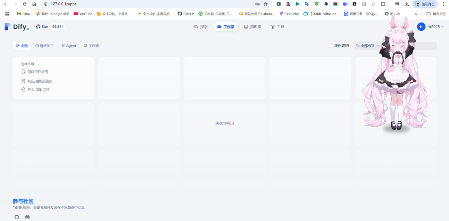Click the browser home icon
Viewport: 449px width, 221px height.
click(34, 4)
